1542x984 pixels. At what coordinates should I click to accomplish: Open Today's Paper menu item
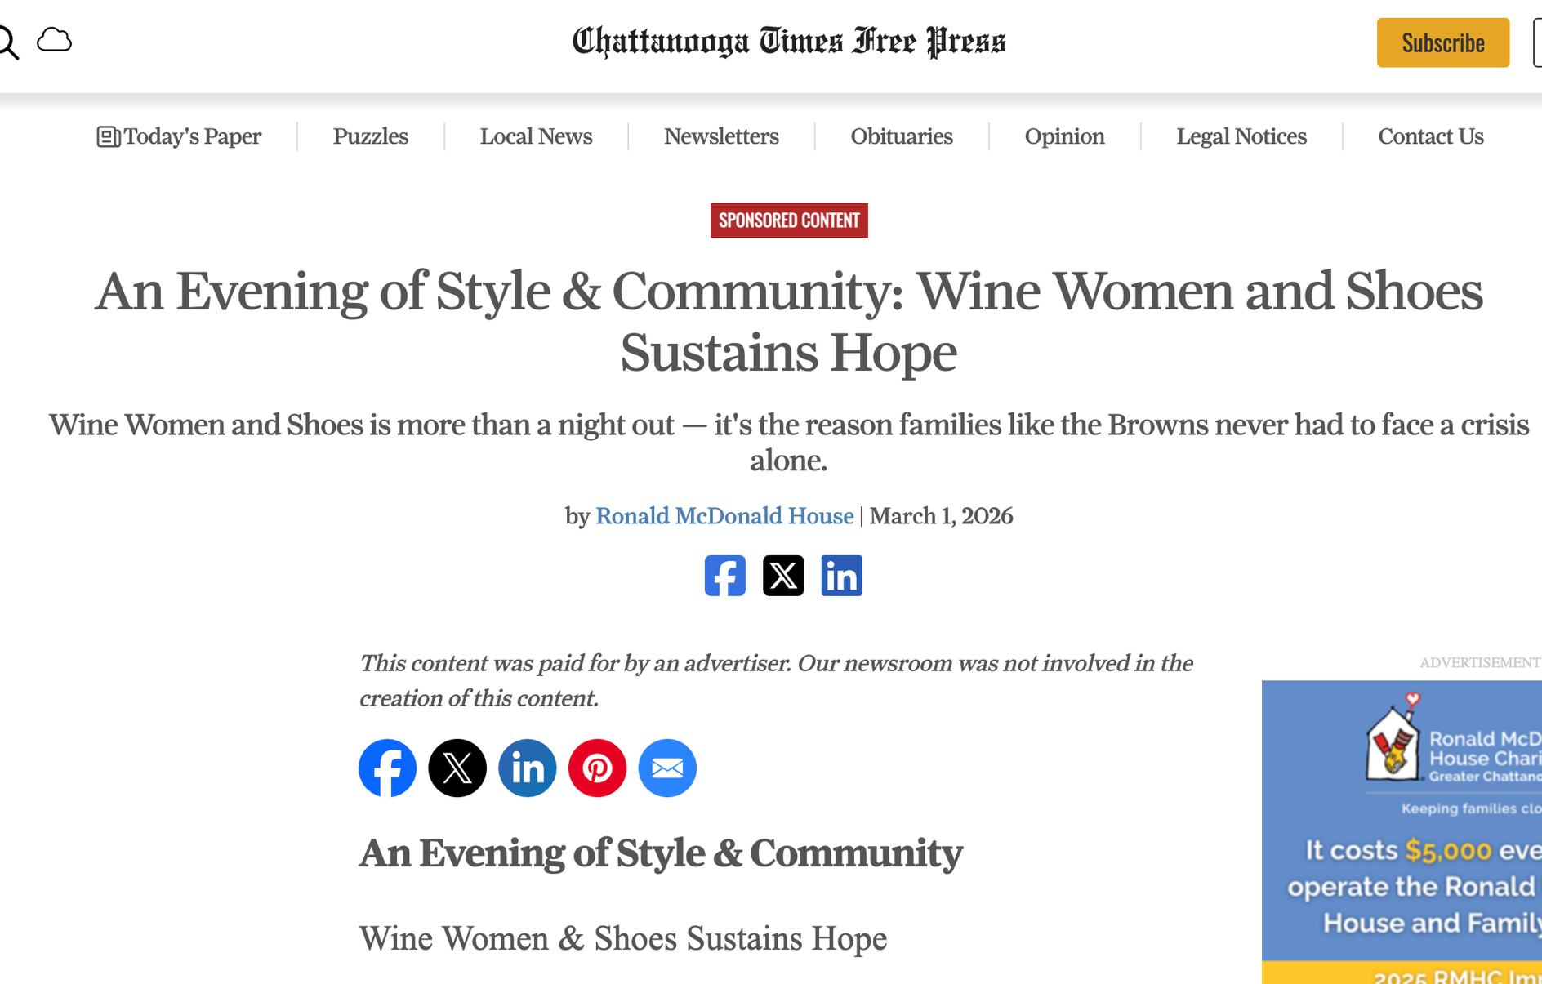(180, 136)
